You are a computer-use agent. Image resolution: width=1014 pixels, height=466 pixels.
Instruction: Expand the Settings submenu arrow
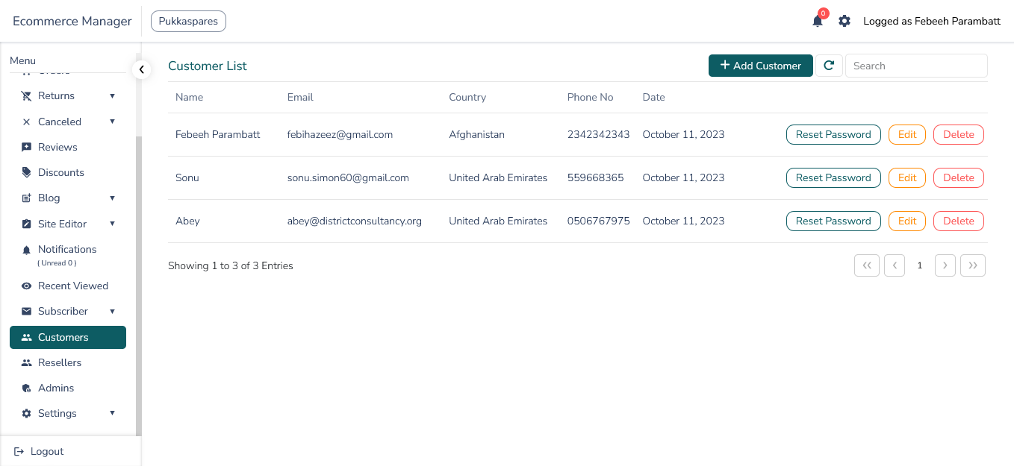[x=112, y=413]
